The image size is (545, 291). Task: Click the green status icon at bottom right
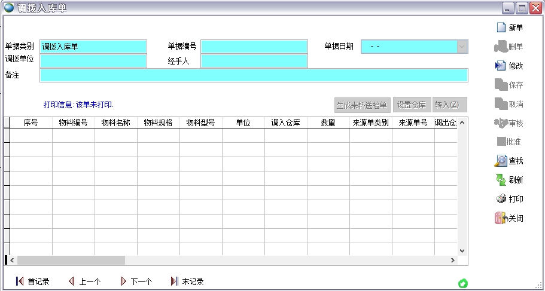pyautogui.click(x=462, y=283)
